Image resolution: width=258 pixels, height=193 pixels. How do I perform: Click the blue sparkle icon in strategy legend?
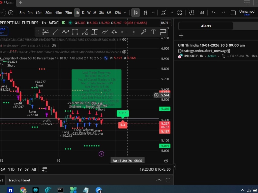[106, 58]
